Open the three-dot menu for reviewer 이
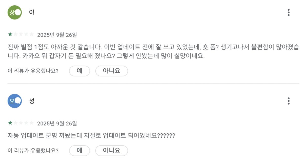 click(x=289, y=12)
